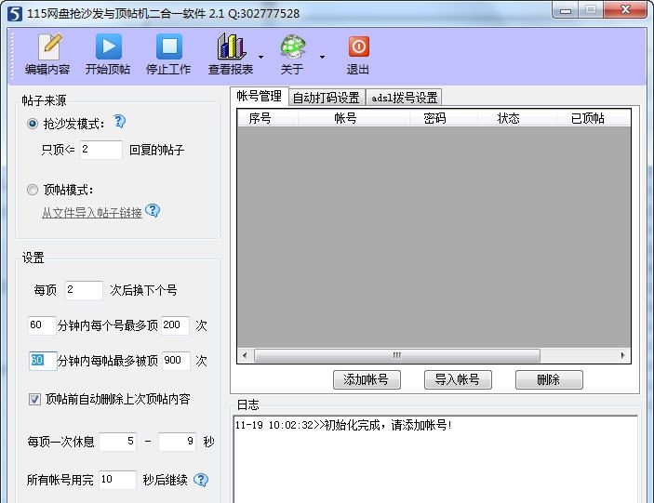Open the 查看报表 chart icon
Image resolution: width=654 pixels, height=503 pixels.
tap(231, 48)
